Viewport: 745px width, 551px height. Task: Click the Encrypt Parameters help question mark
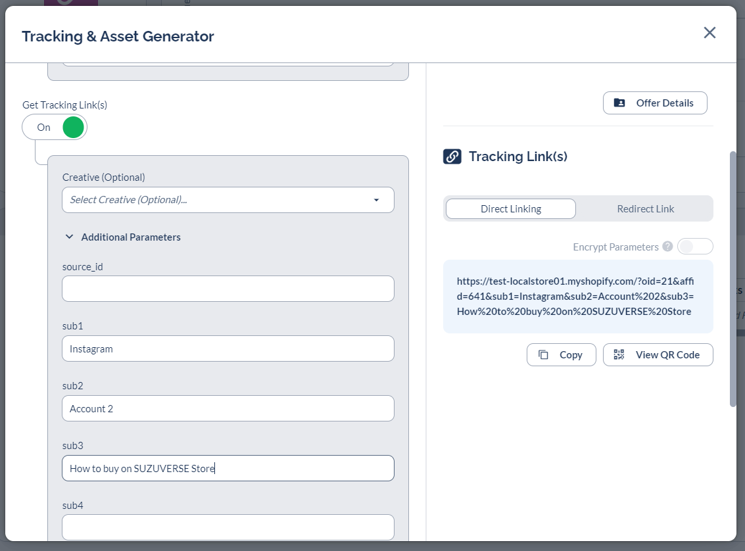point(667,247)
